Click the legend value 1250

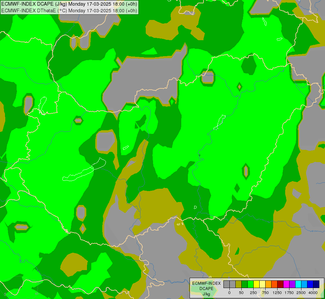pos(277,293)
